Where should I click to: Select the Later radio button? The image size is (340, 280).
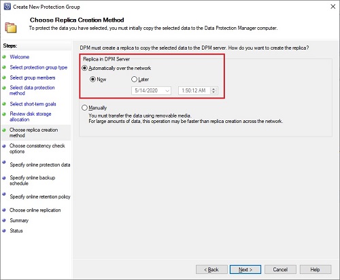coord(134,80)
